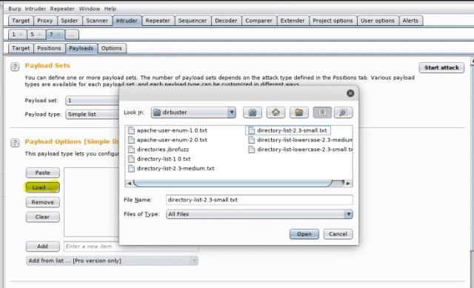Open the Payload type Simple list dropdown
The width and height of the screenshot is (474, 288).
92,114
